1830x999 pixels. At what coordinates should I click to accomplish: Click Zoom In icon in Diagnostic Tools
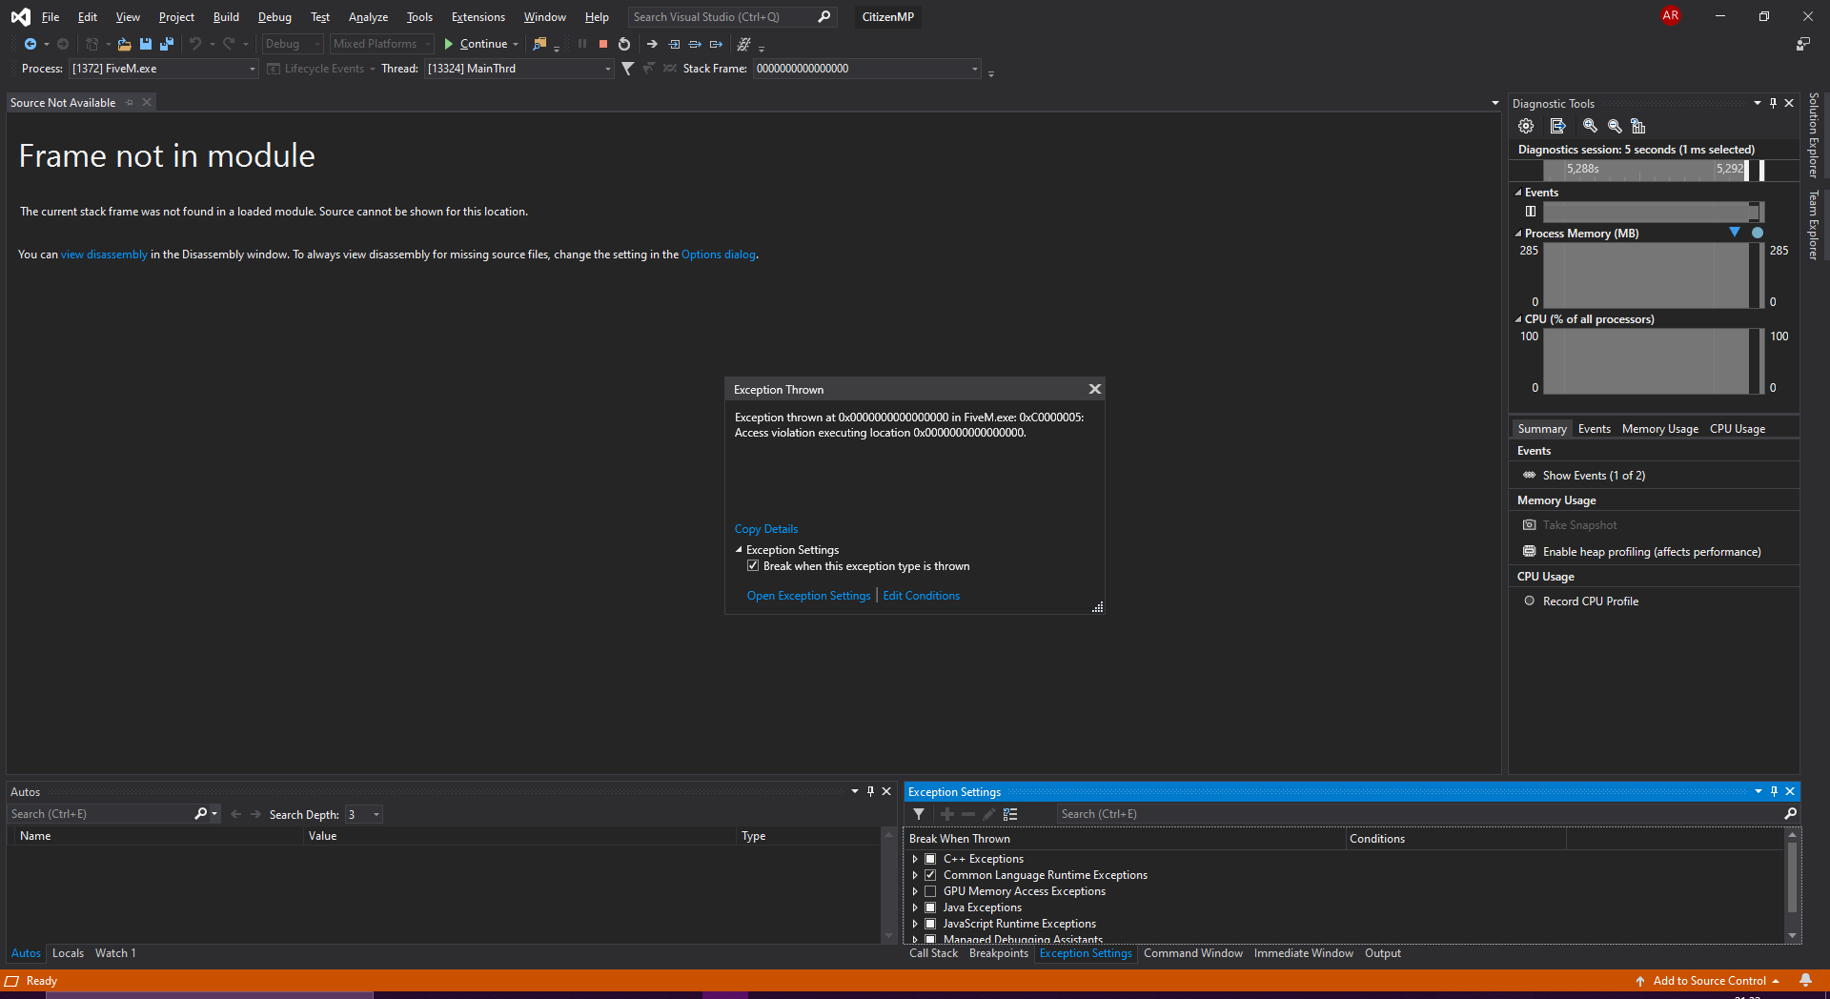pyautogui.click(x=1590, y=126)
